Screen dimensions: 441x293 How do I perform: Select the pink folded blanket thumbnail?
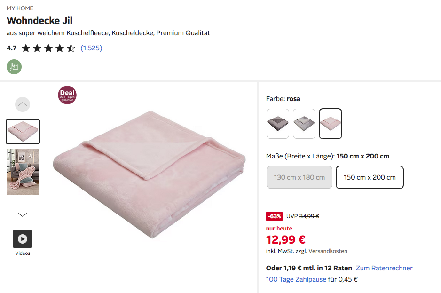coord(23,132)
